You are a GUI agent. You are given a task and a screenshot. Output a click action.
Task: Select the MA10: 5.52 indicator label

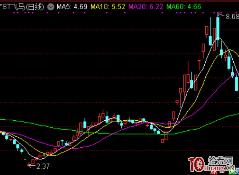tap(108, 7)
